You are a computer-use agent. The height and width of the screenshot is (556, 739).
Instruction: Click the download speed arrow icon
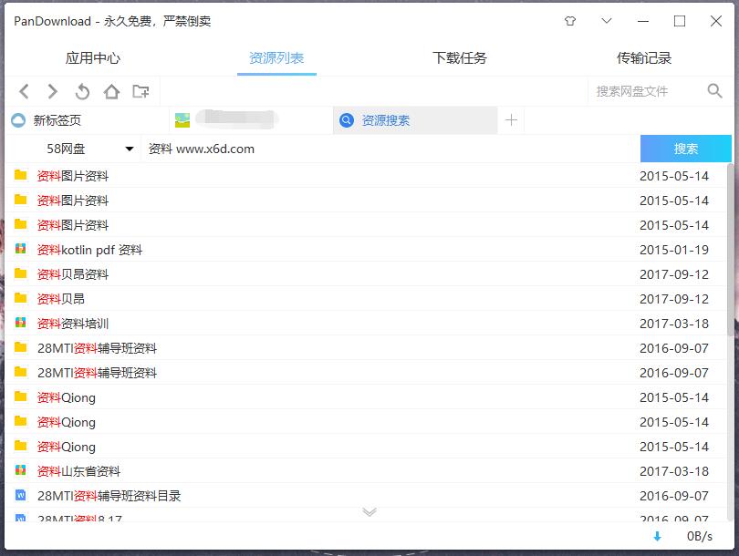[657, 537]
